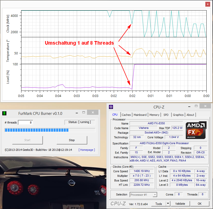Image resolution: width=213 pixels, height=209 pixels.
Task: Click the Tools button in CPU-Z
Action: pos(158,204)
